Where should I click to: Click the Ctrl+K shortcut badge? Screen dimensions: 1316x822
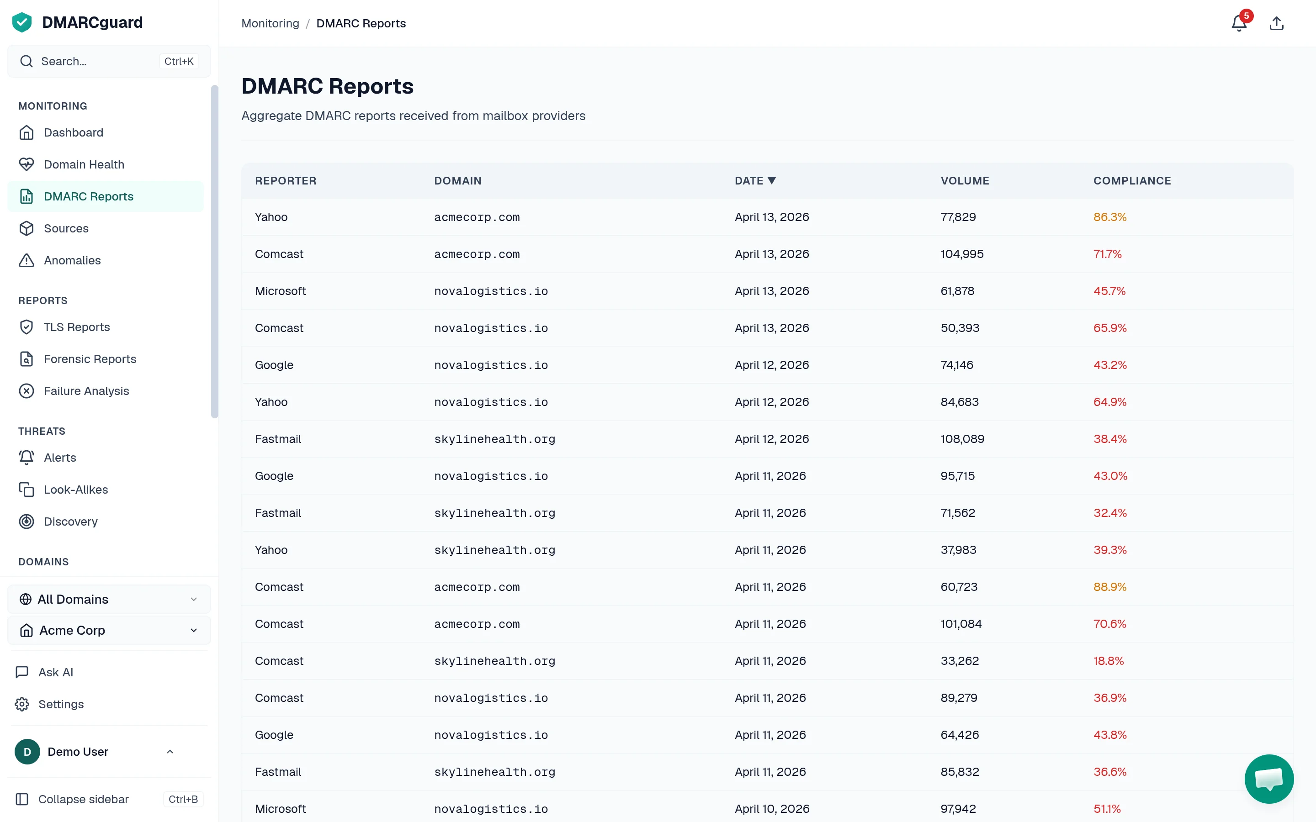coord(179,62)
